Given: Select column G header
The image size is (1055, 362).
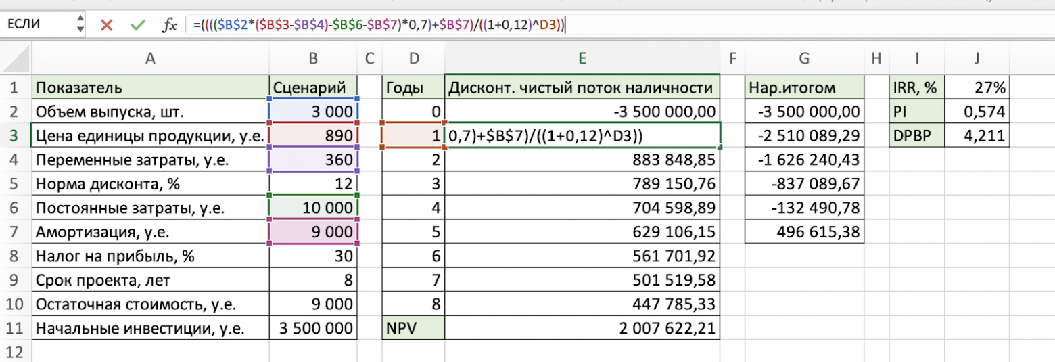Looking at the screenshot, I should 803,60.
